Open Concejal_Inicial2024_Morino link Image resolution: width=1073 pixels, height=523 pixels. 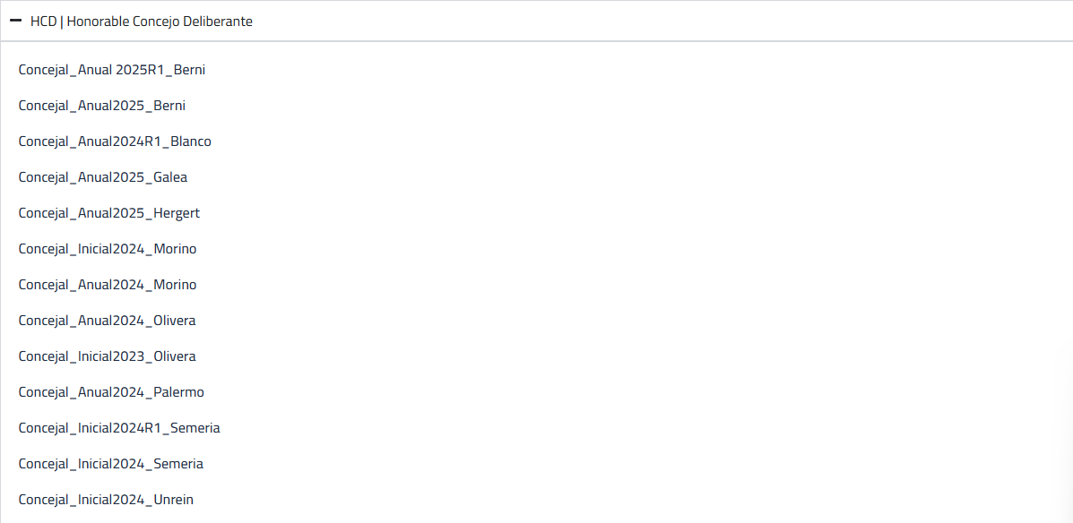point(108,249)
